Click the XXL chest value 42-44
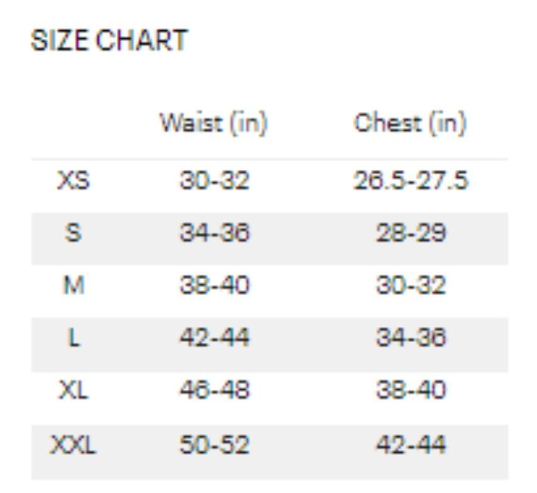The image size is (537, 493). (x=411, y=445)
